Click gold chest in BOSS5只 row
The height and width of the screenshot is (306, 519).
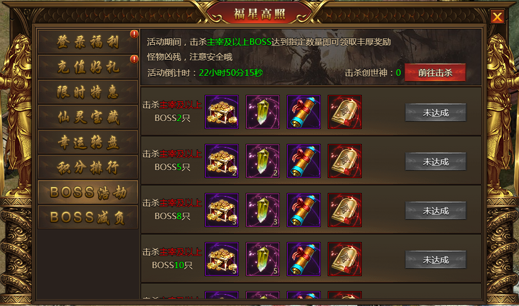point(222,161)
